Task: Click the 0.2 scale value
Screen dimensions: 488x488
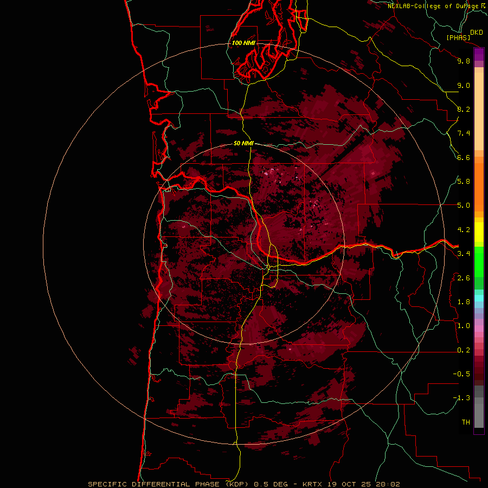Action: pyautogui.click(x=464, y=350)
